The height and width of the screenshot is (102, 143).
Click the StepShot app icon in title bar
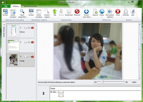pyautogui.click(x=3, y=2)
